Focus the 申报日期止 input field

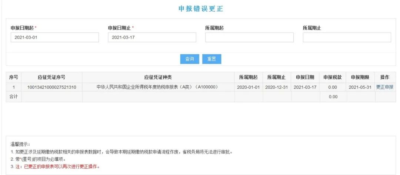pos(152,37)
